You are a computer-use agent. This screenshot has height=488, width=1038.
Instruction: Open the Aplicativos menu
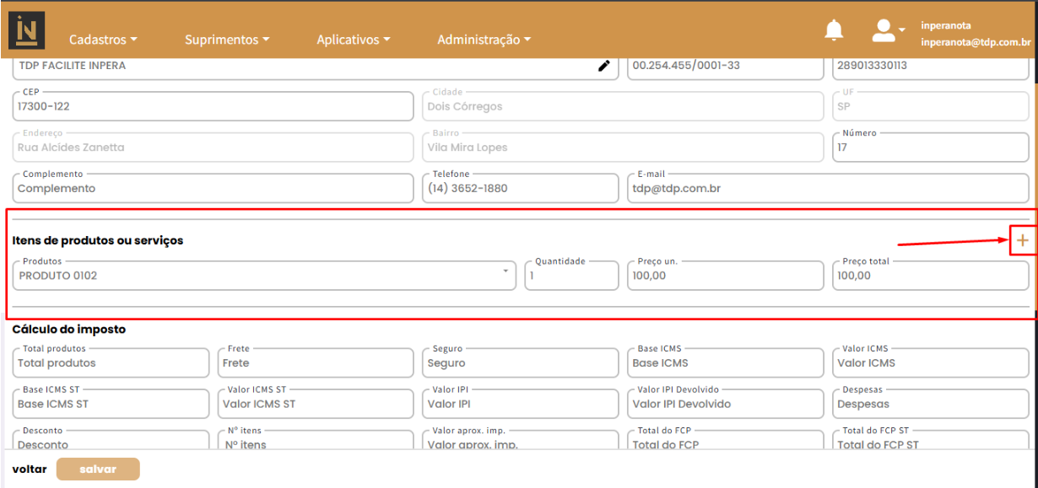click(x=354, y=40)
